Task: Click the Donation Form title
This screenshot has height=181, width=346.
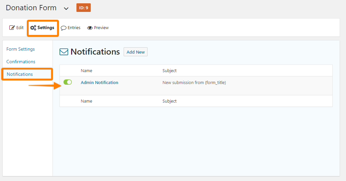Action: point(31,8)
